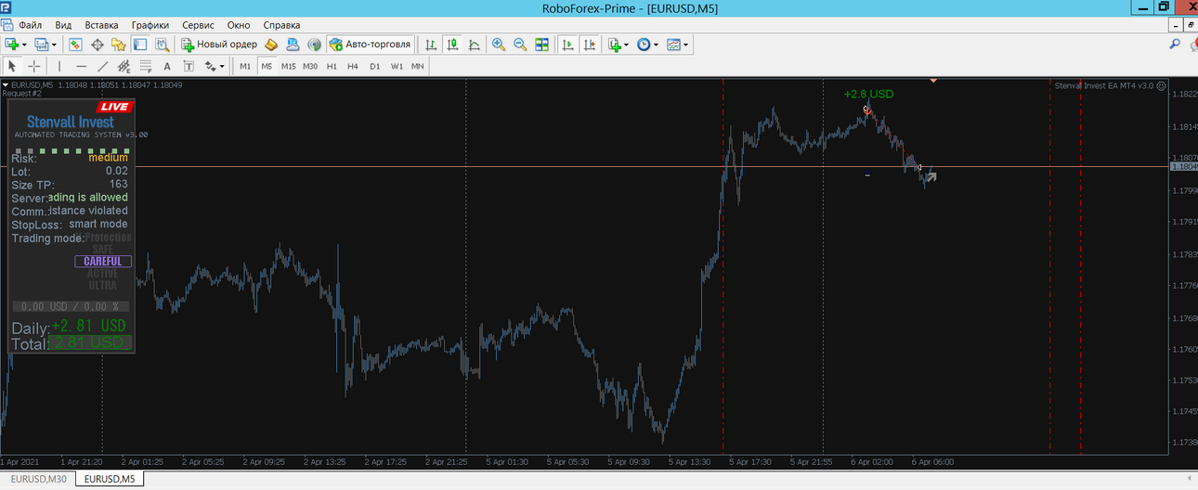
Task: Switch to line chart display
Action: (474, 44)
